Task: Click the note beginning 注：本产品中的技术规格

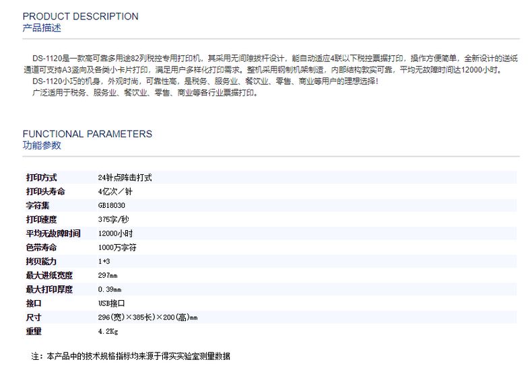Action: pos(131,356)
